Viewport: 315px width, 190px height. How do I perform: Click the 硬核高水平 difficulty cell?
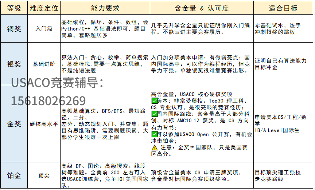click(44, 124)
